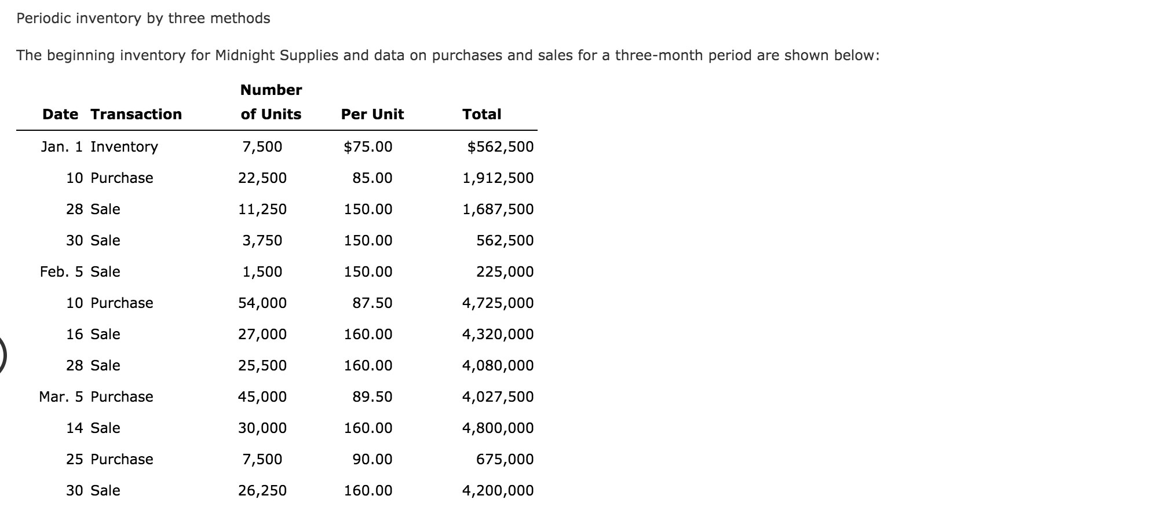Click the 85.00 per unit value
The width and height of the screenshot is (1176, 514).
(x=372, y=178)
